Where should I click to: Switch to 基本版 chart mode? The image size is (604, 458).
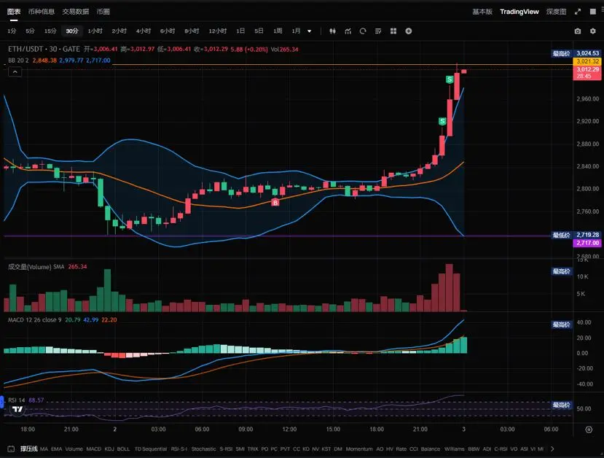tap(482, 12)
